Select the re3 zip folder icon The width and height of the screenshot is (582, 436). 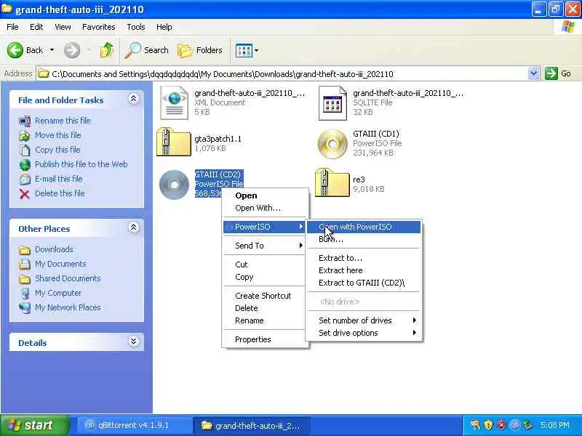332,182
